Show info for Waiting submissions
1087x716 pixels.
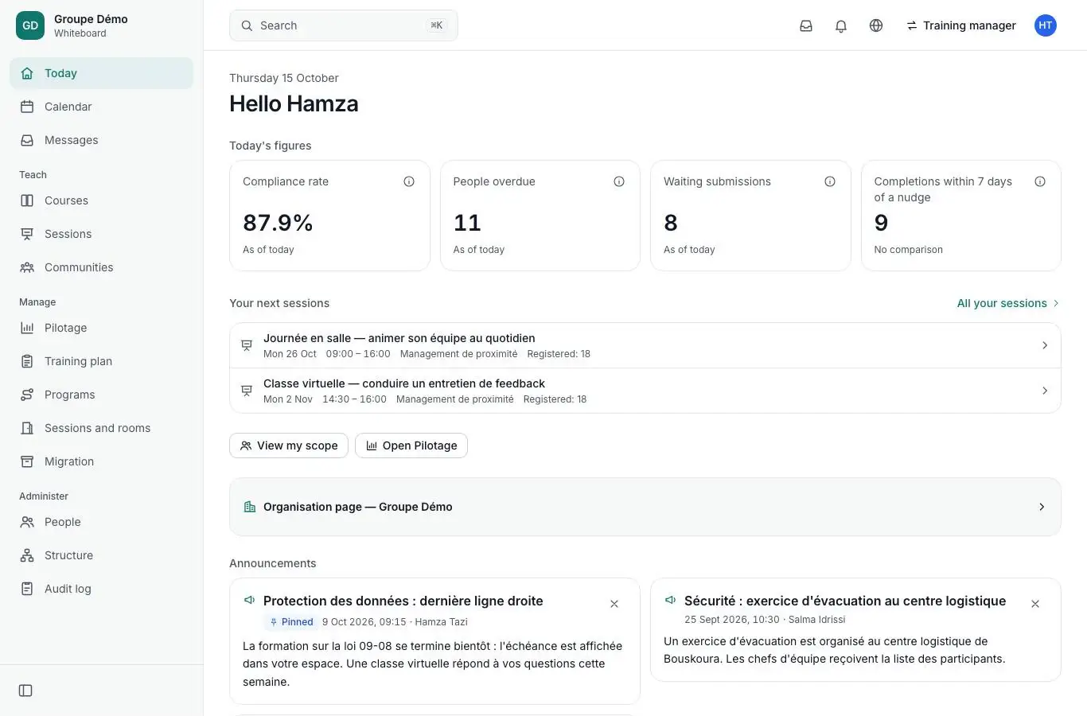coord(830,181)
